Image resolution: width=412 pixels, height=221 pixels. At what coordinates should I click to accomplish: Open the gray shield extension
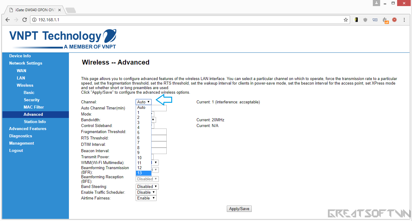365,20
